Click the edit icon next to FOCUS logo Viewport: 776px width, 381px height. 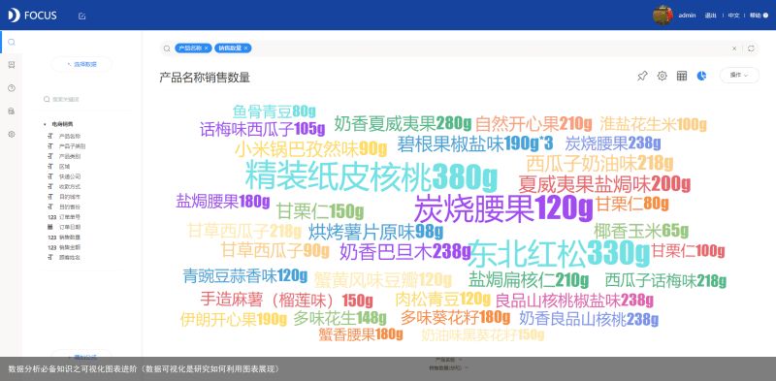coord(81,16)
